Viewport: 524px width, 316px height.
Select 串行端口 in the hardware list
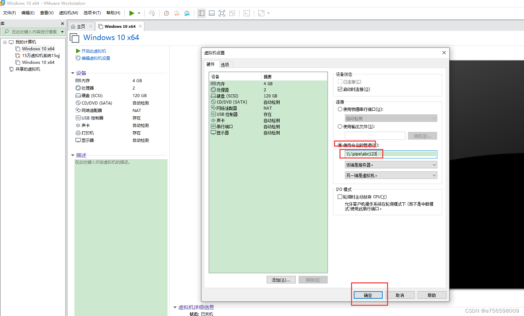(x=268, y=127)
